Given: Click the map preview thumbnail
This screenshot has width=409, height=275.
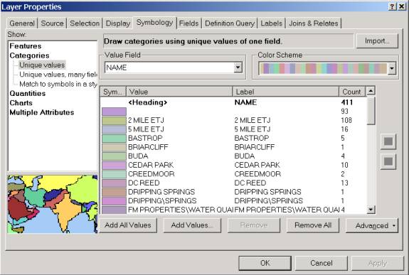Looking at the screenshot, I should click(x=53, y=204).
